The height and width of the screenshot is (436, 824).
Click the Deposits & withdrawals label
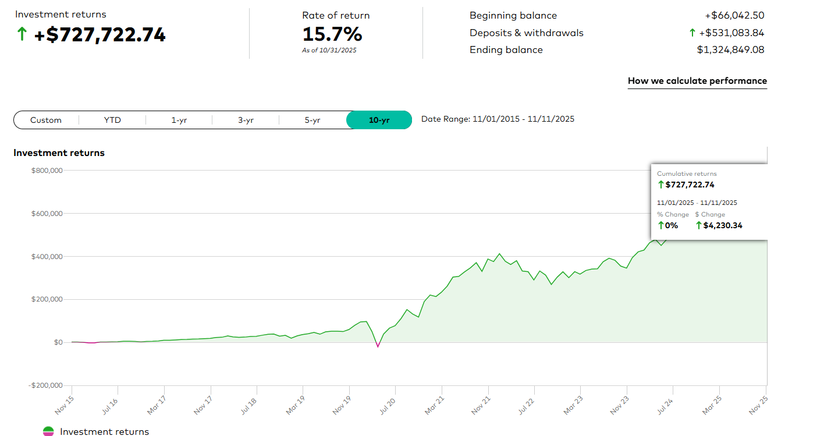point(527,33)
